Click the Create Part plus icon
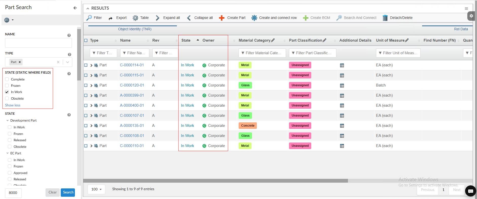Screen dimensions: 477x199 (x=222, y=18)
